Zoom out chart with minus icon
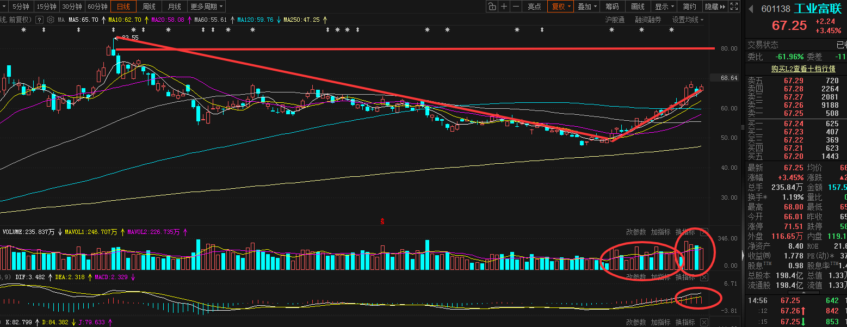This screenshot has width=847, height=327. (x=516, y=7)
